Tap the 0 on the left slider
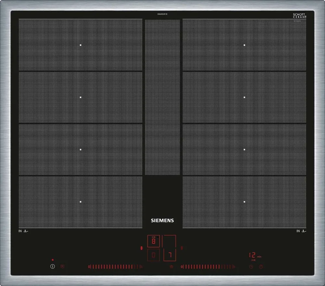This screenshot has height=286, width=325. click(x=89, y=267)
